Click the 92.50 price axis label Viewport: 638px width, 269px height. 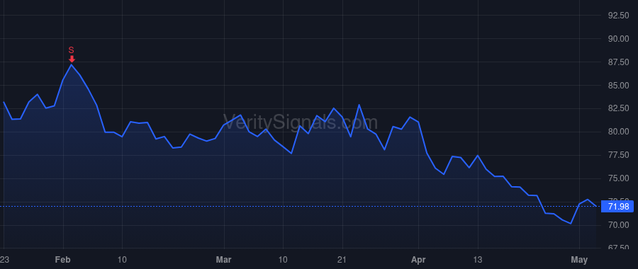618,16
